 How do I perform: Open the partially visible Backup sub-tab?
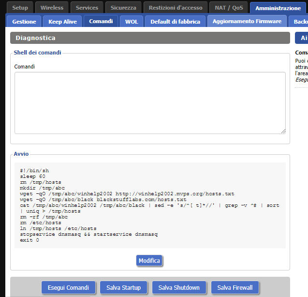pos(298,21)
